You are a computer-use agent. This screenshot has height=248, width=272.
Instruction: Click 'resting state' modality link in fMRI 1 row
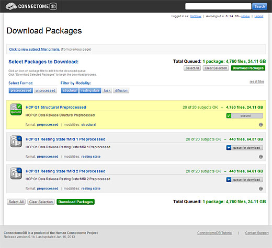point(91,157)
